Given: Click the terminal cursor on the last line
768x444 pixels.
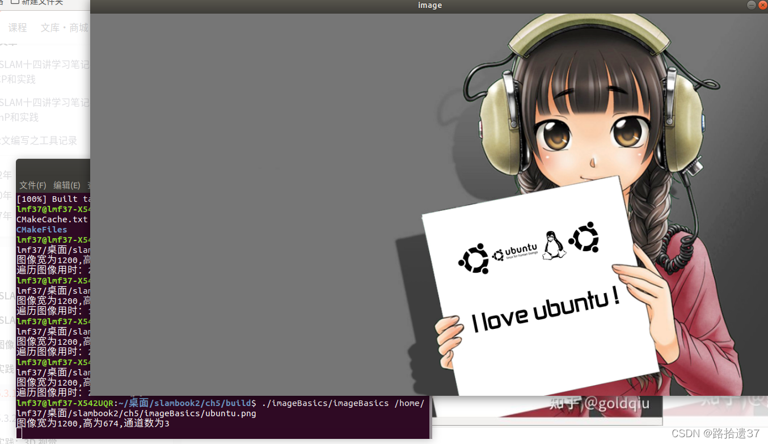Looking at the screenshot, I should [19, 434].
